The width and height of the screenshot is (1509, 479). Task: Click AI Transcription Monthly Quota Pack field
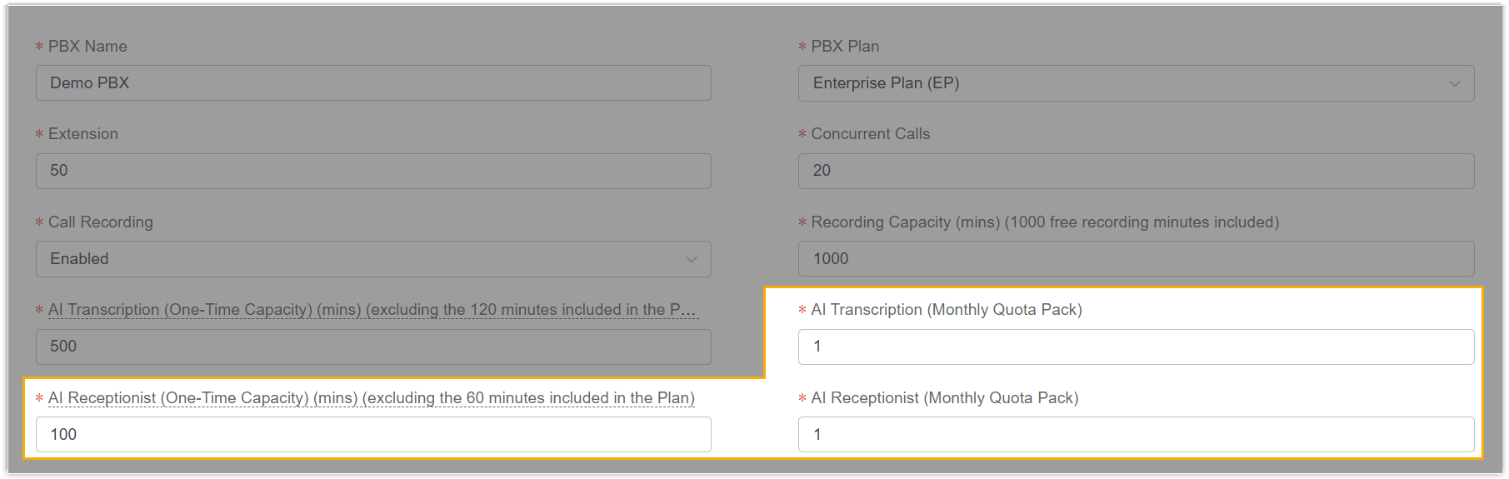[1136, 347]
